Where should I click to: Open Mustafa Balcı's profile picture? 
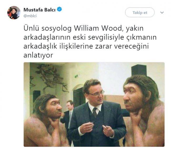[14, 13]
